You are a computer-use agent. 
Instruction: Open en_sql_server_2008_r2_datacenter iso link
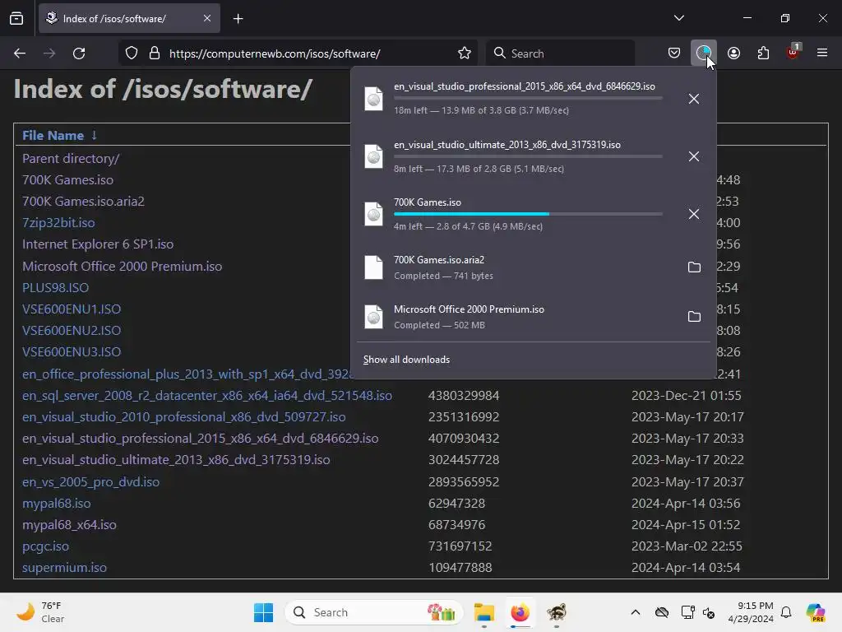(206, 396)
